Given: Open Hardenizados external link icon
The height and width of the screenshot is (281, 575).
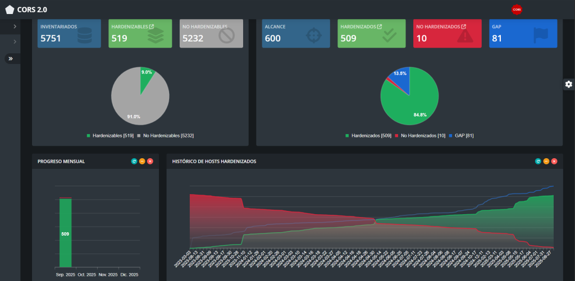Looking at the screenshot, I should [x=379, y=26].
